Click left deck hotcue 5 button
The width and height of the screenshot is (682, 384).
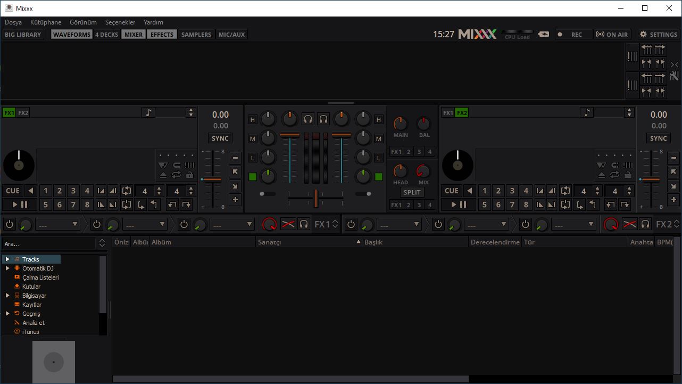tap(46, 205)
